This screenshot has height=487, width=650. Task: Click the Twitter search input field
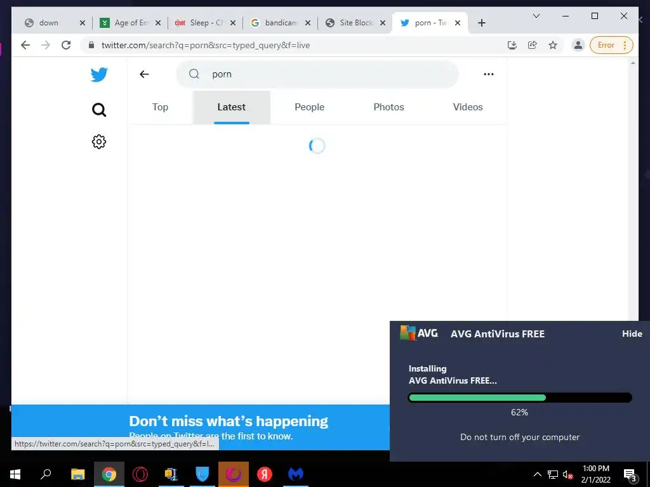(317, 74)
